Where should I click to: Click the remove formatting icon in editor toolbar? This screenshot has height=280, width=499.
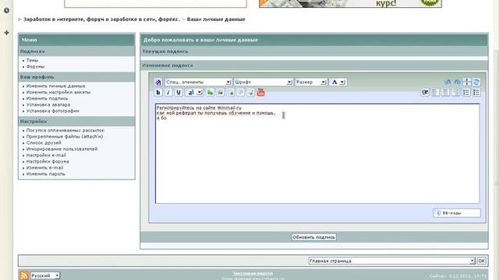158,82
